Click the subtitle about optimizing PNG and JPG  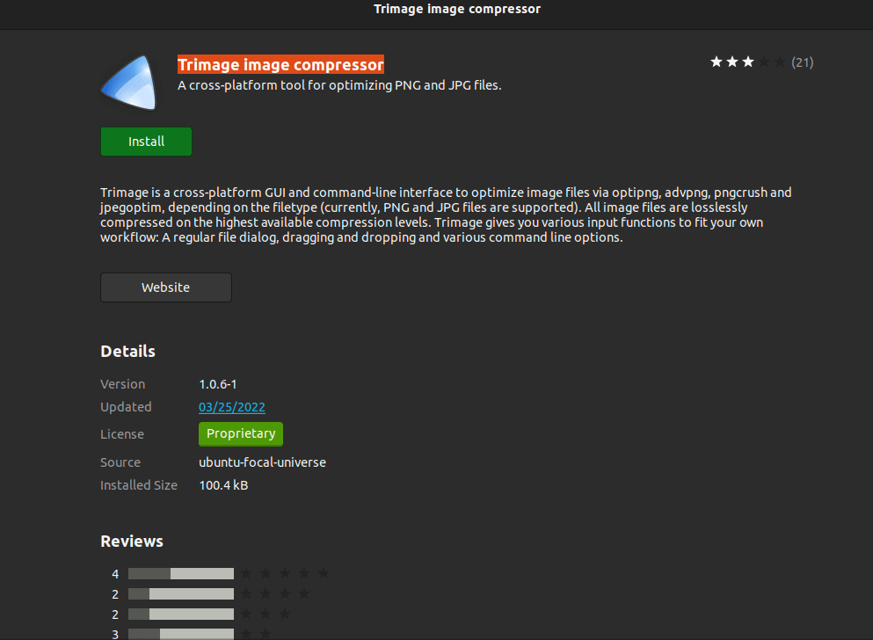(339, 85)
